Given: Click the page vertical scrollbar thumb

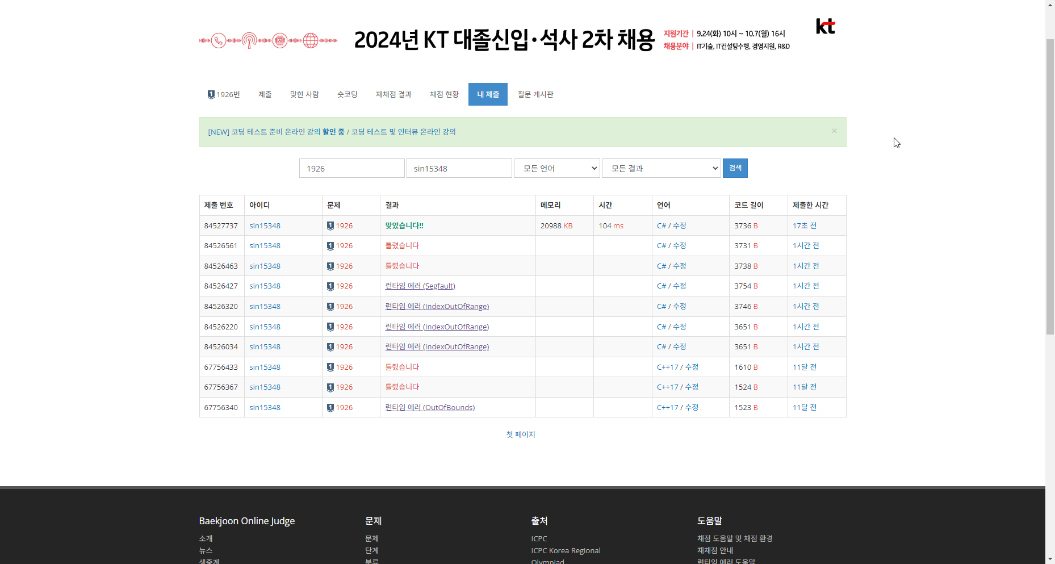Looking at the screenshot, I should [x=1050, y=186].
